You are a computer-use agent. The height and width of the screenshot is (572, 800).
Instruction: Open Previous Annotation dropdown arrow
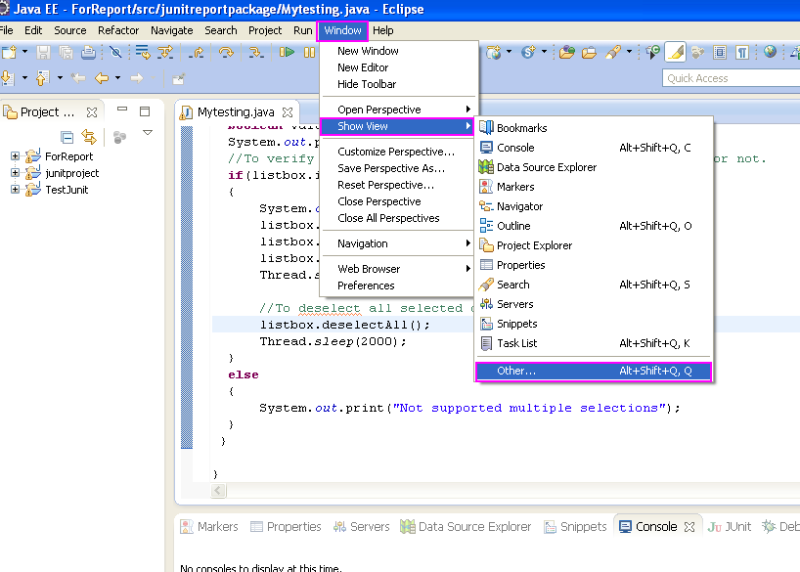(x=60, y=78)
